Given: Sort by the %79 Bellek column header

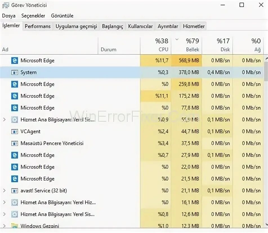Looking at the screenshot, I should (x=186, y=46).
